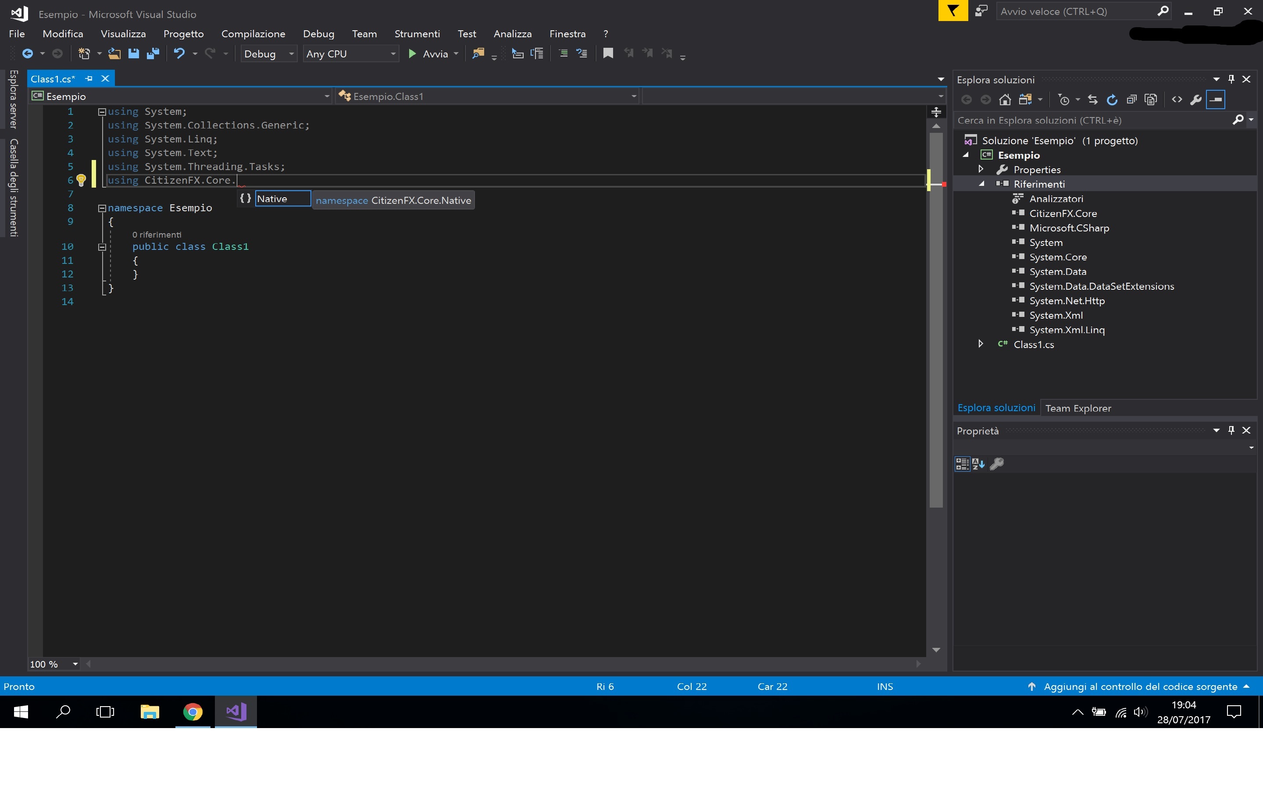Open the Analizza menu
This screenshot has height=789, width=1263.
[513, 34]
